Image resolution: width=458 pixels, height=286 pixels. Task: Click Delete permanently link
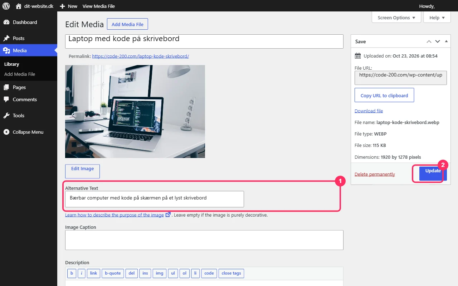[375, 174]
